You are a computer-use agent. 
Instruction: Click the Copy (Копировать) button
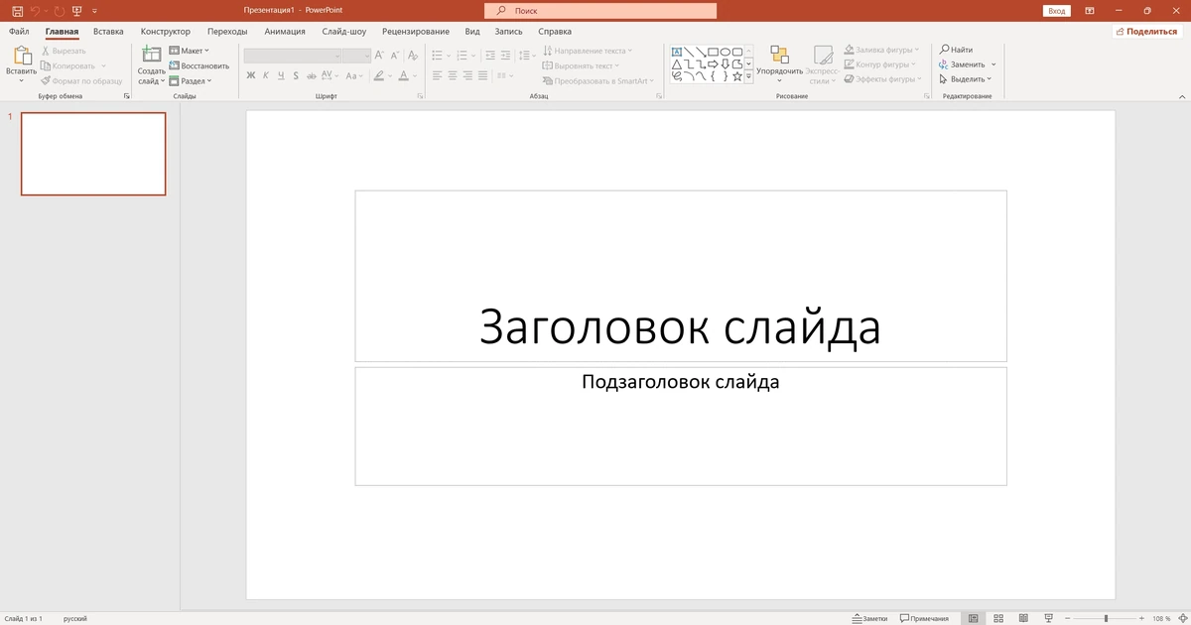(68, 65)
